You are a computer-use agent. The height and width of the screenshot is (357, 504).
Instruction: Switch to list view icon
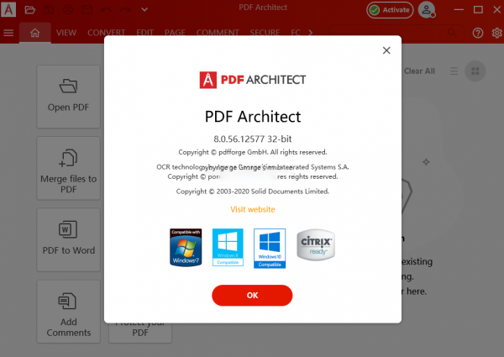(x=454, y=71)
